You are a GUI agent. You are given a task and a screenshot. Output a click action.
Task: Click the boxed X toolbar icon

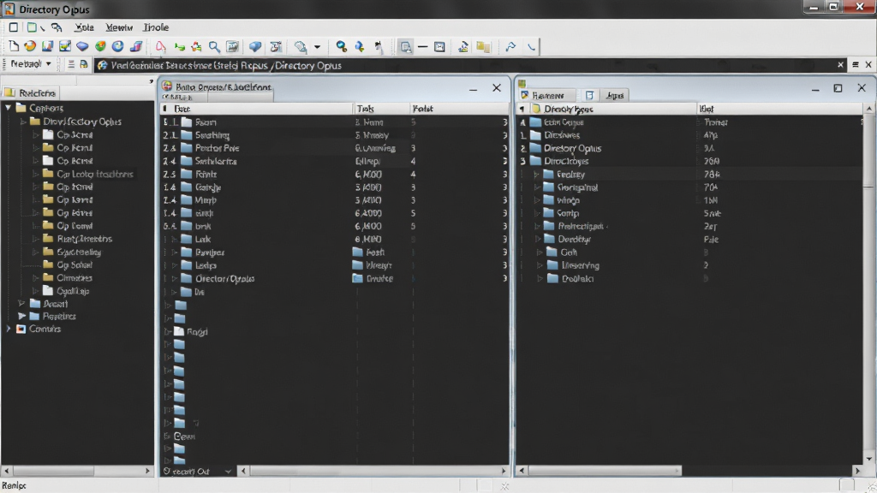[x=439, y=47]
